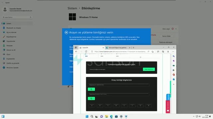This screenshot has height=119, width=213.
Task: Click the blue side tab on the LisansOn page
Action: [168, 97]
